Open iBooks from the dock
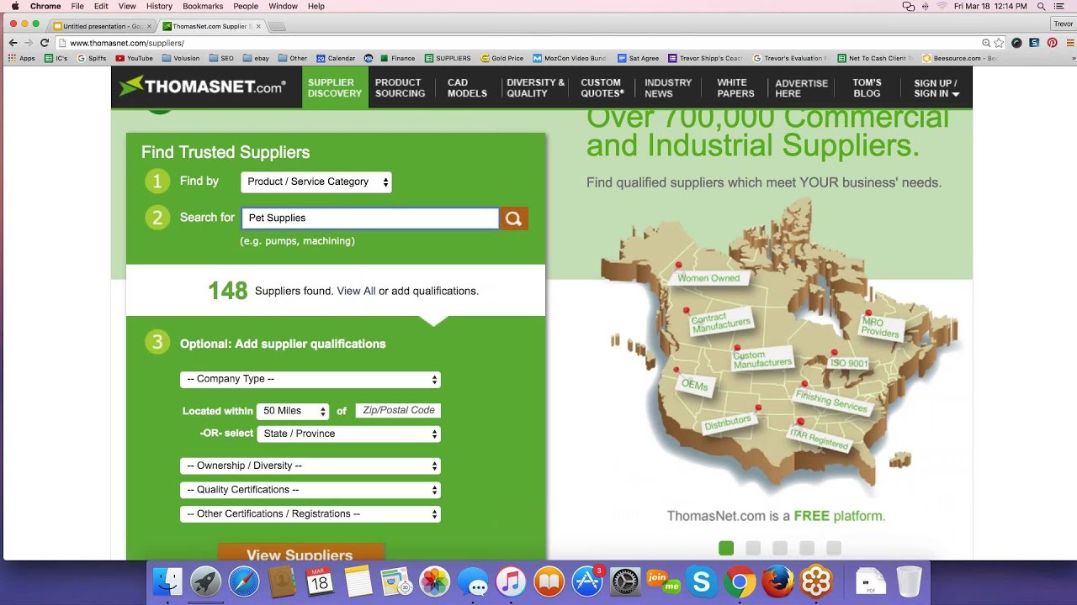 pos(549,581)
